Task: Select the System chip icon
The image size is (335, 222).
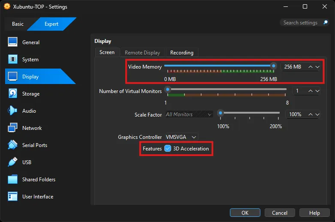Action: click(12, 59)
